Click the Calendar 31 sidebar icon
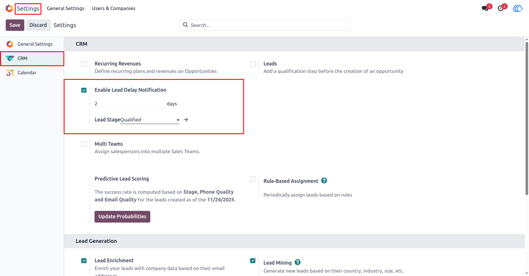529x276 pixels. pyautogui.click(x=10, y=73)
